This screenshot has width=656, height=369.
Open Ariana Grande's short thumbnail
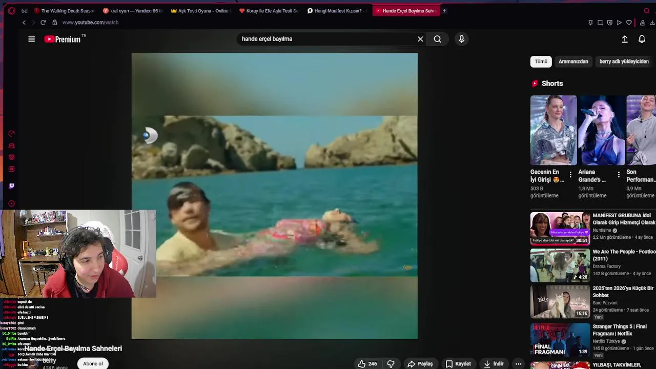(x=602, y=130)
